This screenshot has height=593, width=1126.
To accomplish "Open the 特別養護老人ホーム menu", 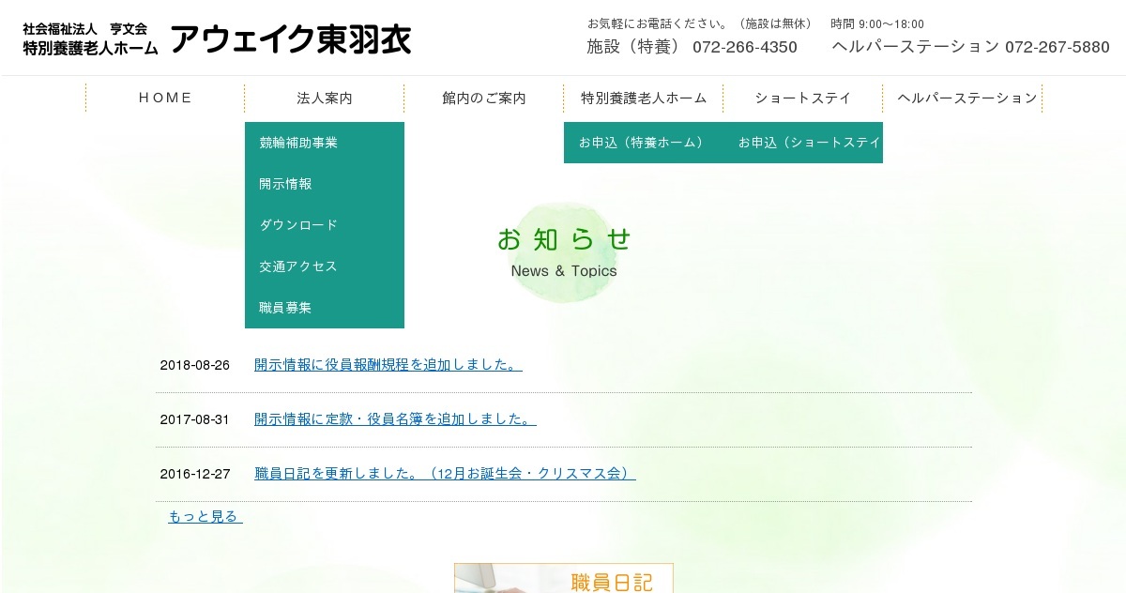I will coord(644,98).
